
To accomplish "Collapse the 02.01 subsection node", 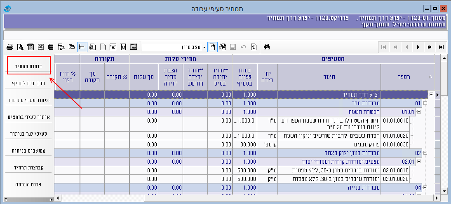I will tap(418, 162).
